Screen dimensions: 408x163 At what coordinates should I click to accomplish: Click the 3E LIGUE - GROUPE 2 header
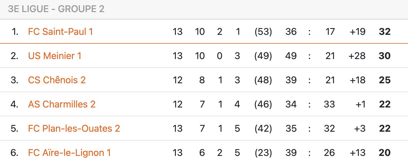pyautogui.click(x=56, y=9)
